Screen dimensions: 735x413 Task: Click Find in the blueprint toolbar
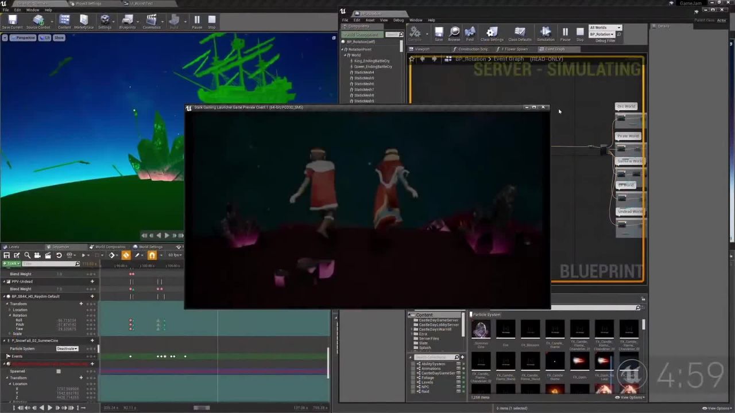tap(470, 34)
